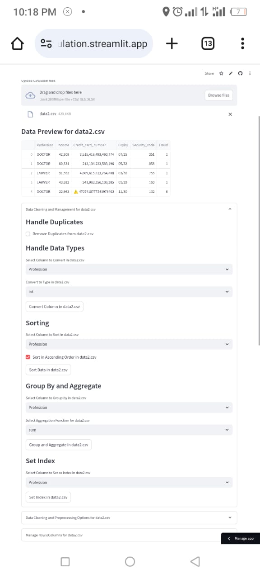
Task: Tap the streamlit.app address bar
Action: tap(94, 43)
